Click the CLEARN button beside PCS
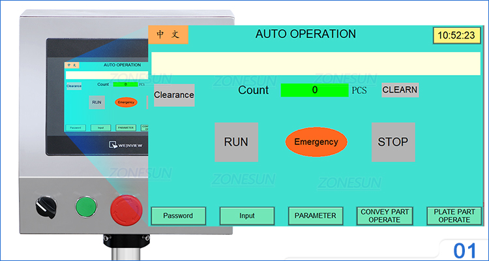This screenshot has height=261, width=489. click(400, 90)
